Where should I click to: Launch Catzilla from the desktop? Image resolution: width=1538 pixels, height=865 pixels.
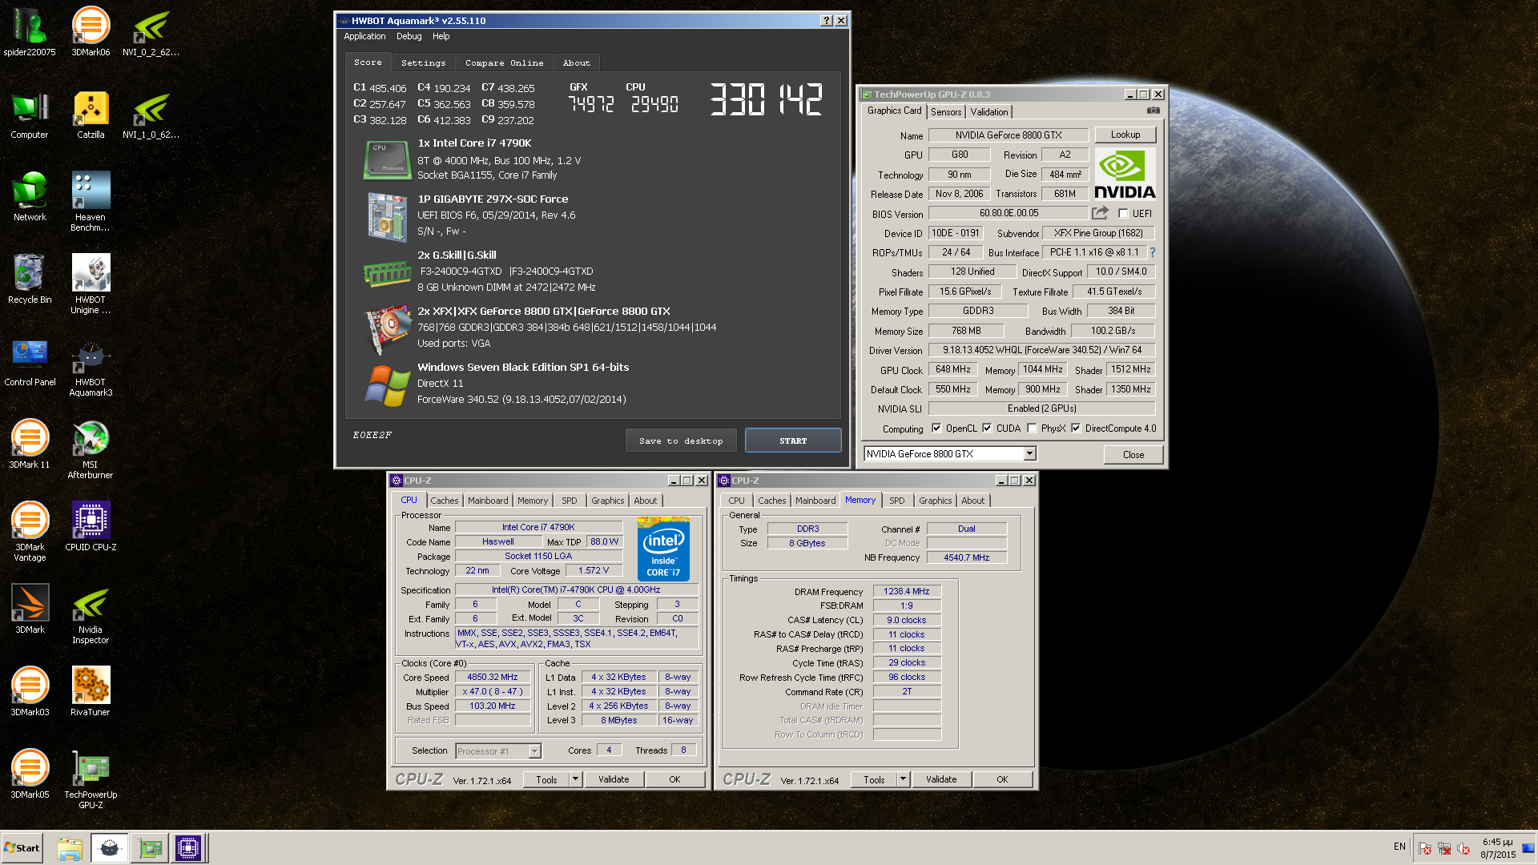91,115
